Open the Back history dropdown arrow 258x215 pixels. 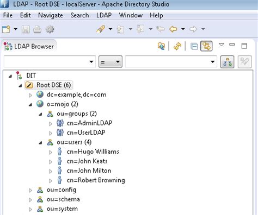point(183,29)
